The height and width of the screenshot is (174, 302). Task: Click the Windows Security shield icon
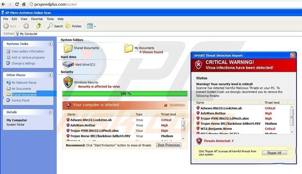68,82
